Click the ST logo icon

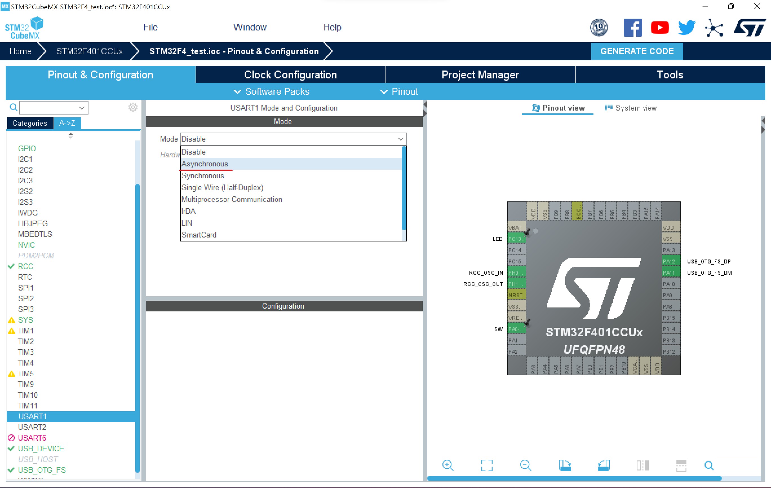(x=750, y=28)
